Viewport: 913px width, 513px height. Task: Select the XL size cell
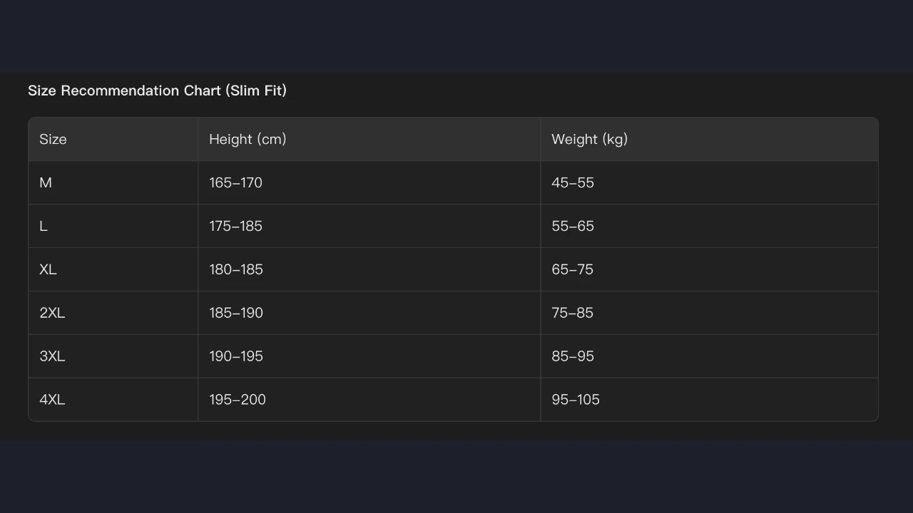click(48, 270)
